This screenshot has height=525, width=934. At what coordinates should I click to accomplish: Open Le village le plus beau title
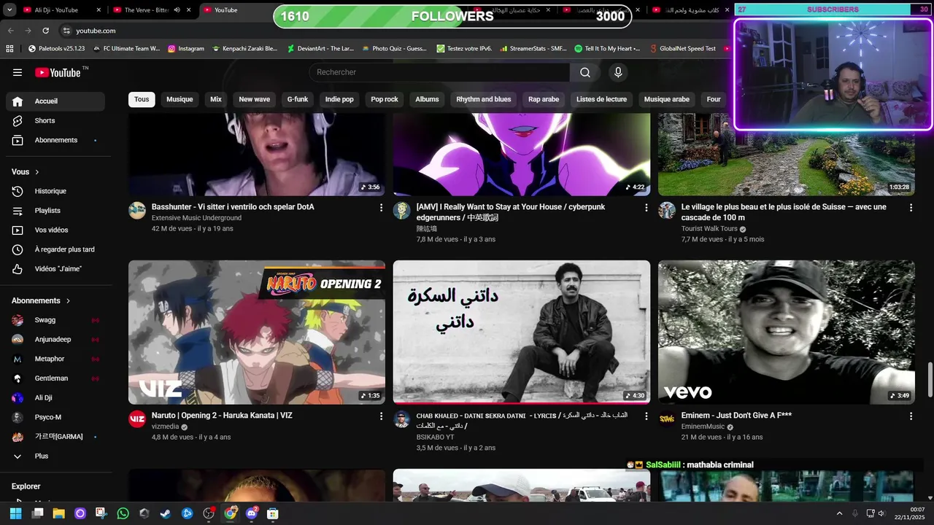click(784, 212)
